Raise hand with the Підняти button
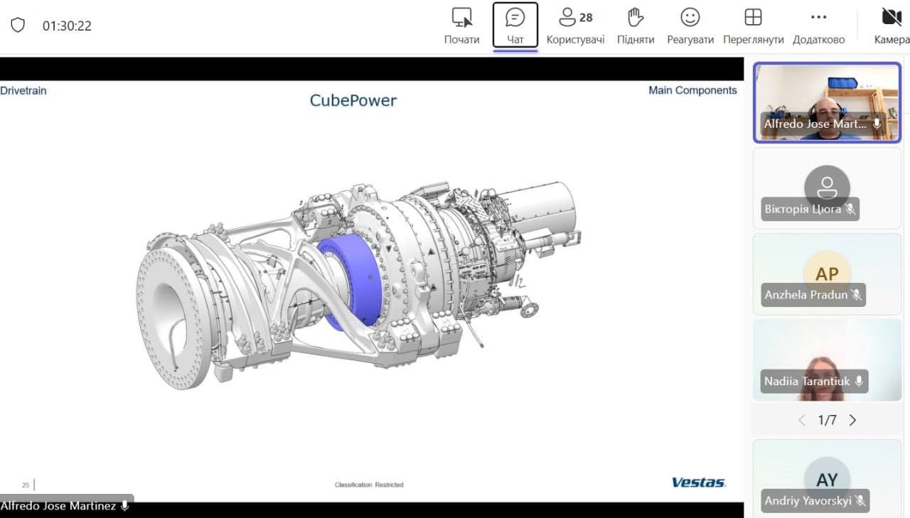Image resolution: width=910 pixels, height=518 pixels. 636,26
